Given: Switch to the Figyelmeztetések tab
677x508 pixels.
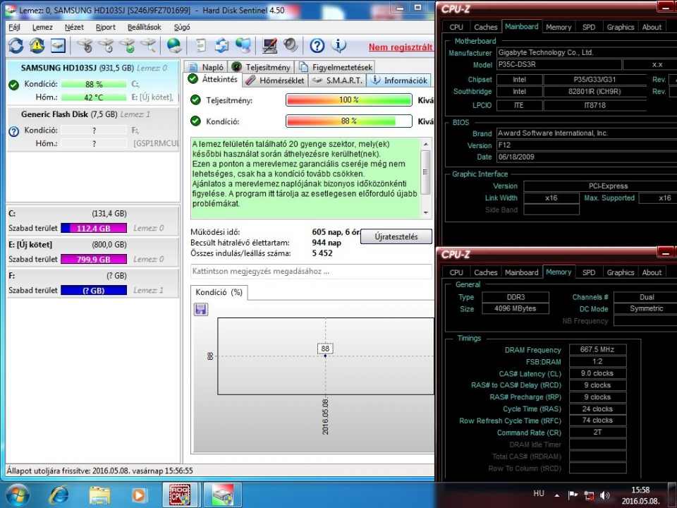Looking at the screenshot, I should click(x=336, y=67).
